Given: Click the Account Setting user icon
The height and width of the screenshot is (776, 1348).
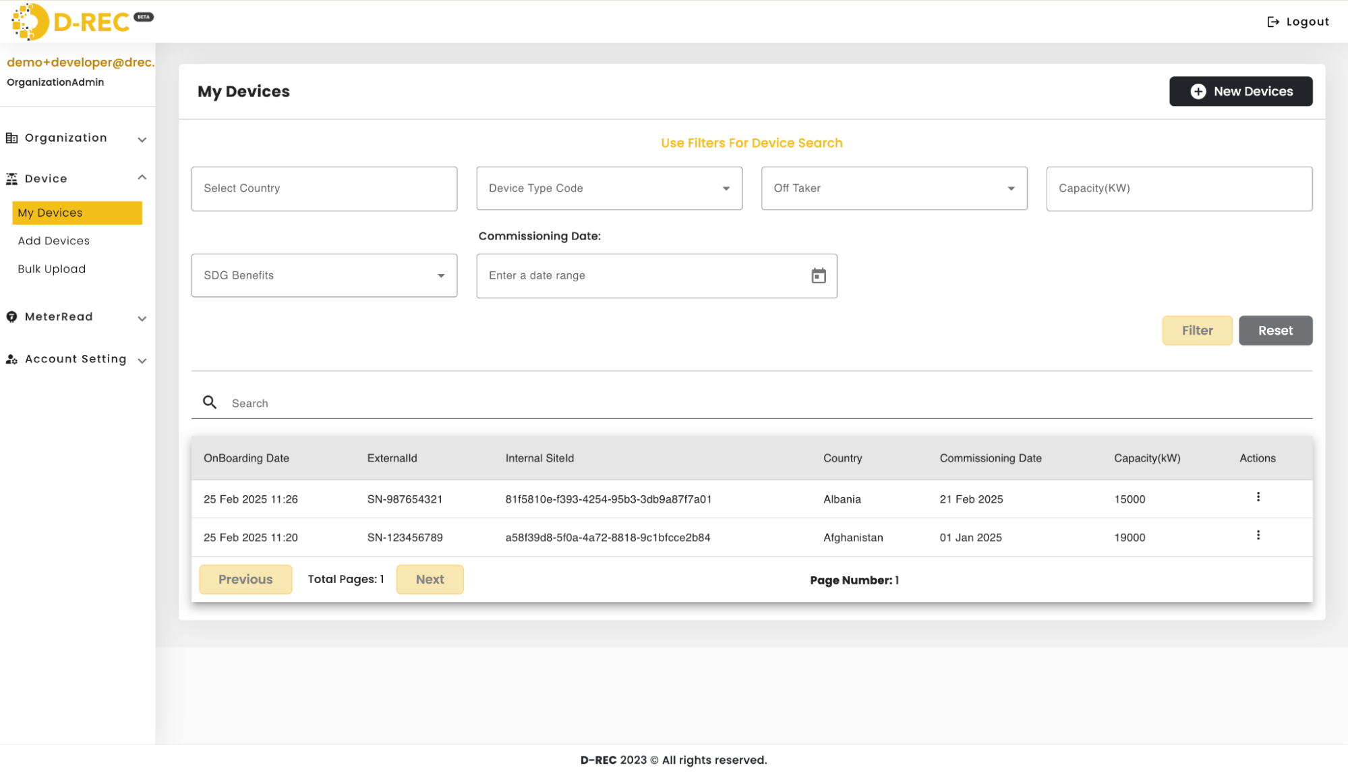Looking at the screenshot, I should tap(11, 360).
